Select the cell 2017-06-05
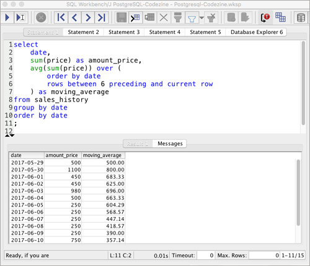The height and width of the screenshot is (266, 310). (27, 205)
